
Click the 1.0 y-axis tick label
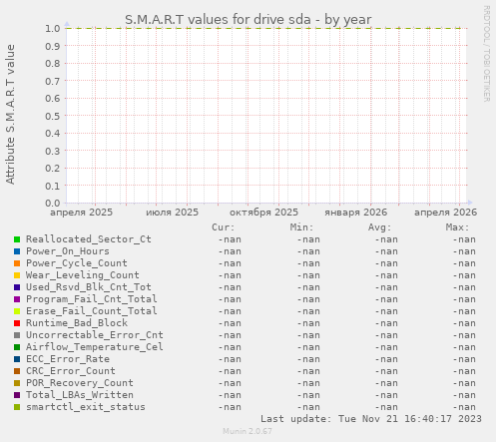pyautogui.click(x=53, y=28)
